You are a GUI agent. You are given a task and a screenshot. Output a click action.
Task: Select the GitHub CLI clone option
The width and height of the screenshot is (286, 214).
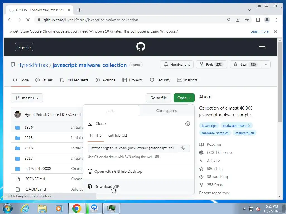point(118,135)
